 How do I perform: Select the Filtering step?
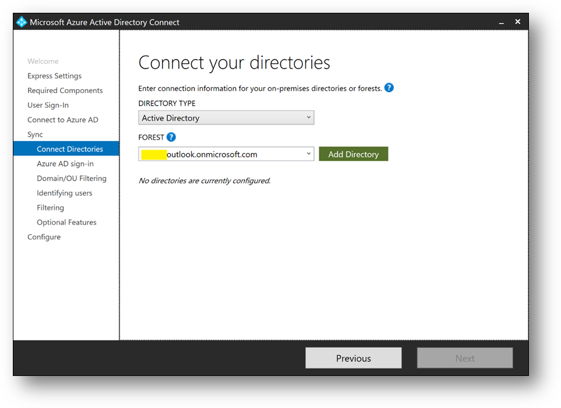click(x=51, y=208)
